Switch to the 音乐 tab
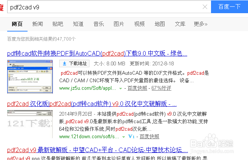This screenshot has width=248, height=160. pos(99,24)
